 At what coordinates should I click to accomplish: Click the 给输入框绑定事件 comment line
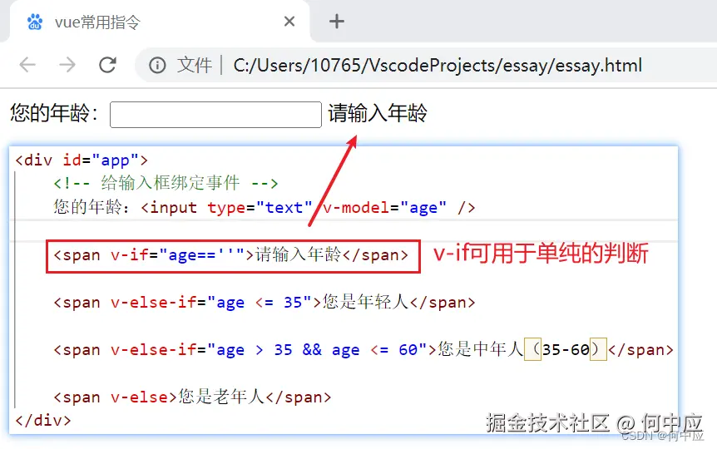tap(166, 184)
